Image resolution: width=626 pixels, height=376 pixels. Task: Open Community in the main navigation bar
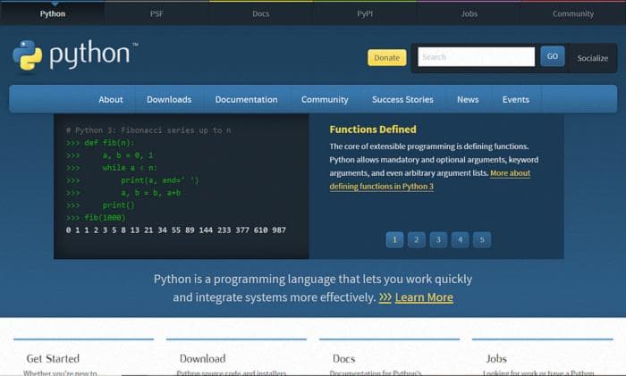point(325,99)
